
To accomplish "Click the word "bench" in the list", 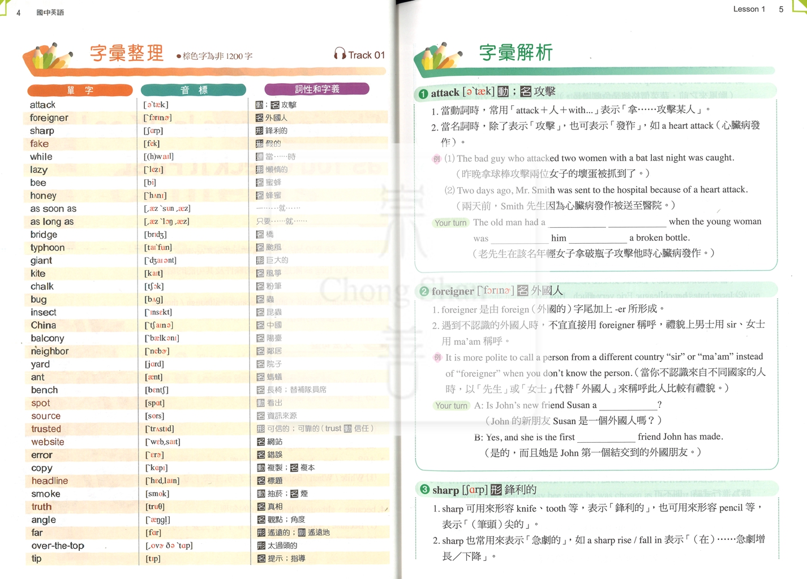I will click(45, 390).
